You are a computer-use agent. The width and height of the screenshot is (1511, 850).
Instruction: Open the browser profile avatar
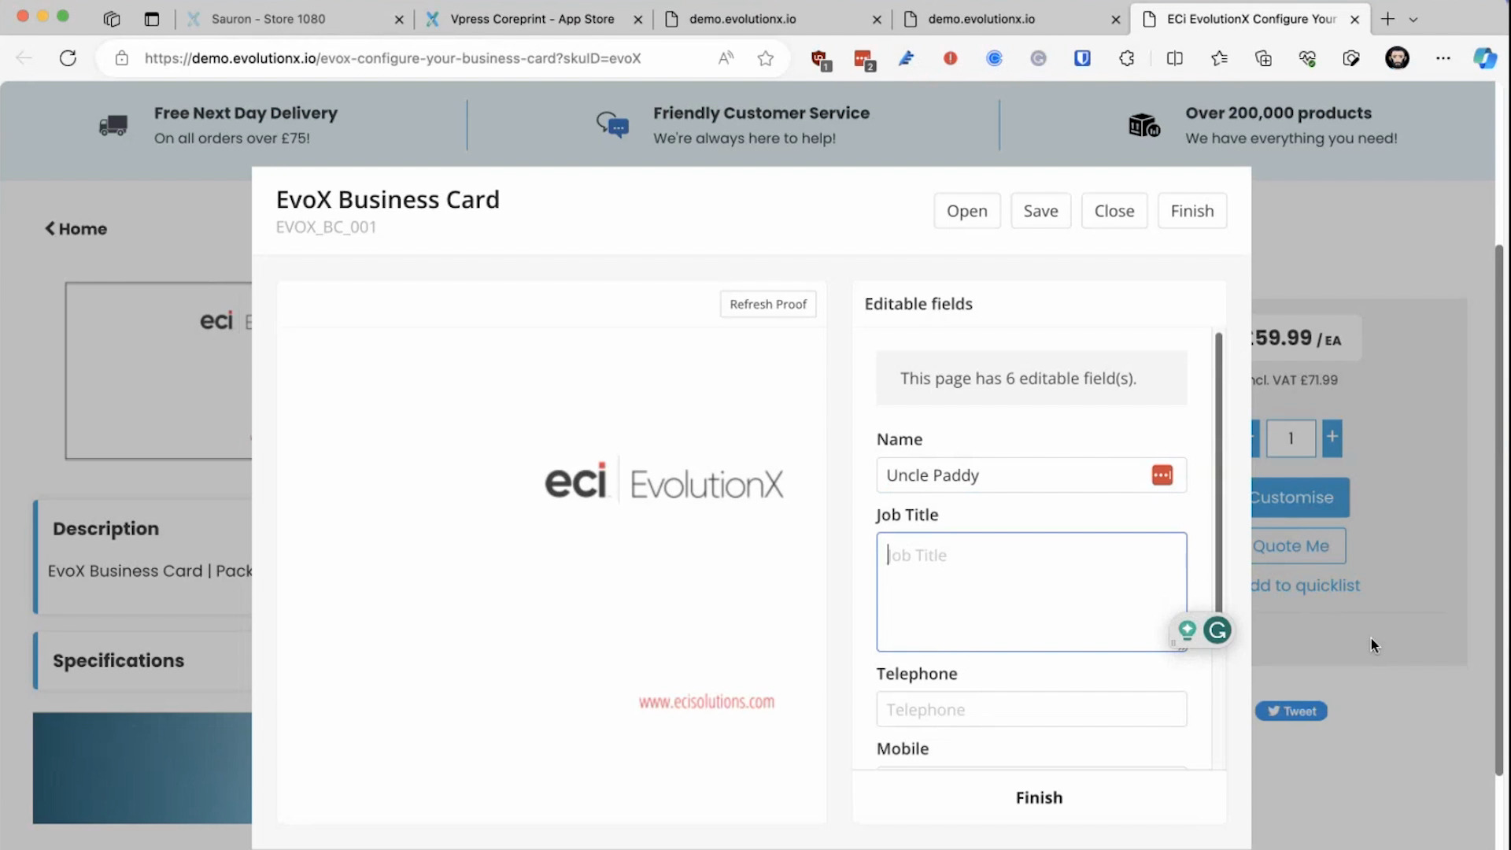tap(1397, 58)
